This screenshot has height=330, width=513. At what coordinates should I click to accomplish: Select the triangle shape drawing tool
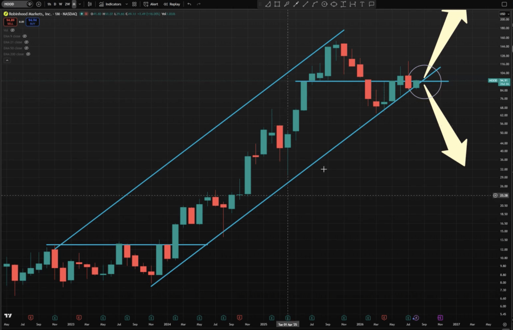(x=268, y=4)
